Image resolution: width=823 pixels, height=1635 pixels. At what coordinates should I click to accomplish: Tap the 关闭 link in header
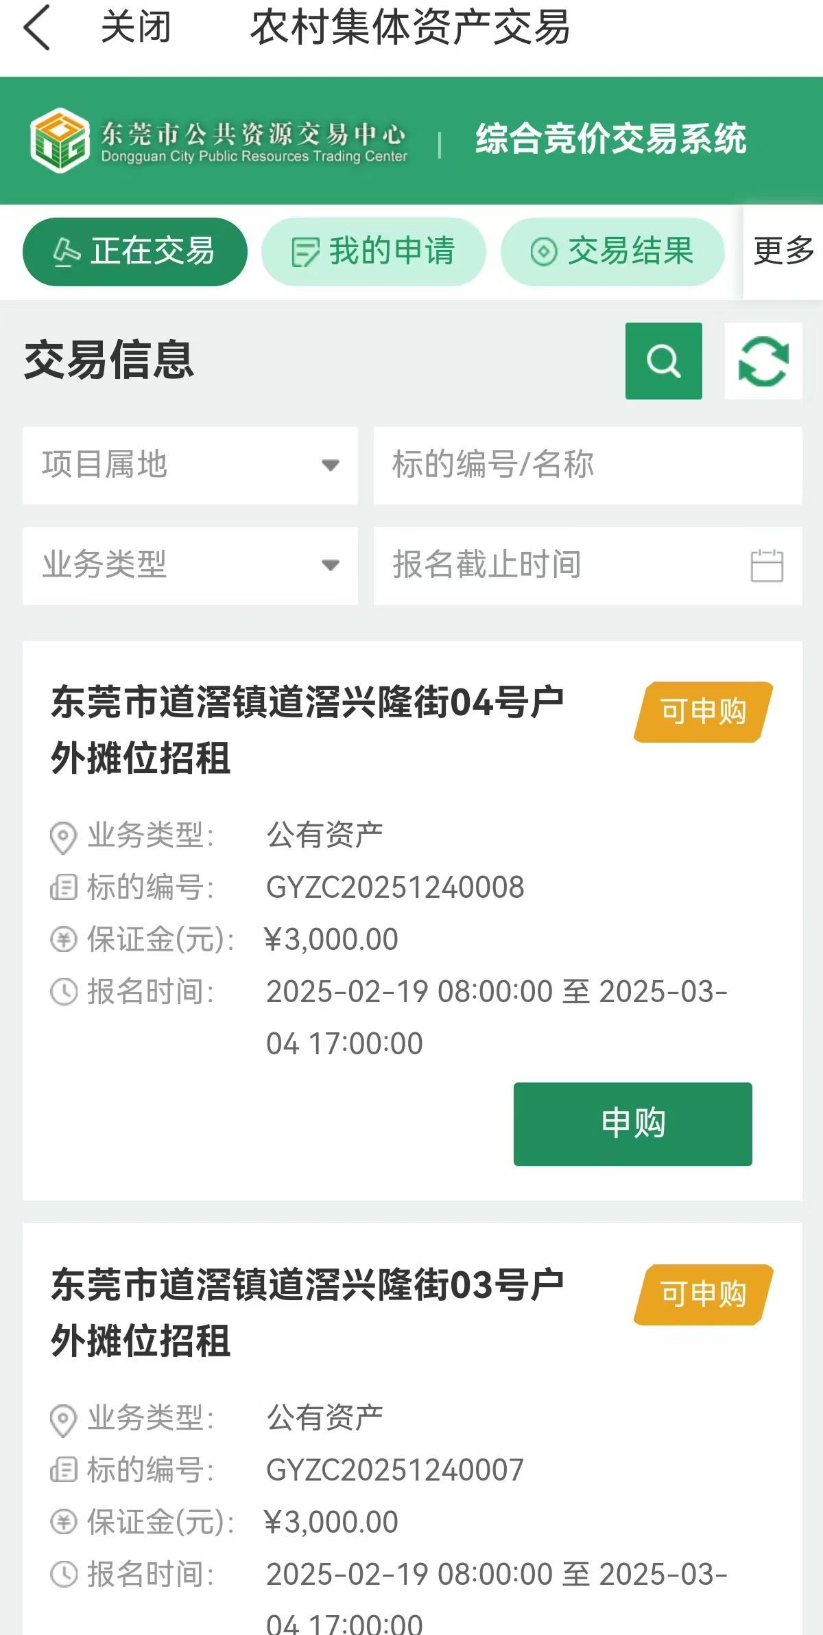136,27
